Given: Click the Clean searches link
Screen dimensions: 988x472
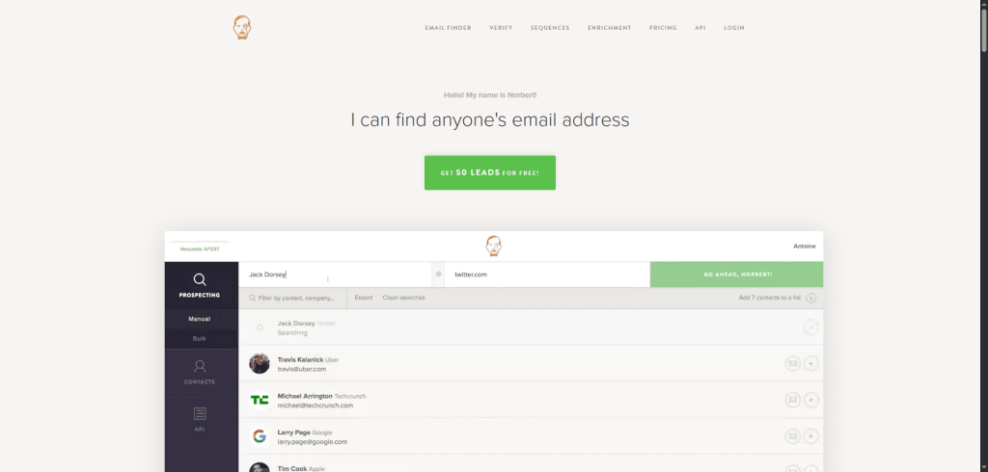Looking at the screenshot, I should click(404, 298).
